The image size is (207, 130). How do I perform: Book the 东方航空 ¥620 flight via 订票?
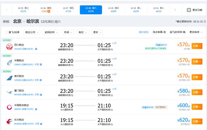197,121
